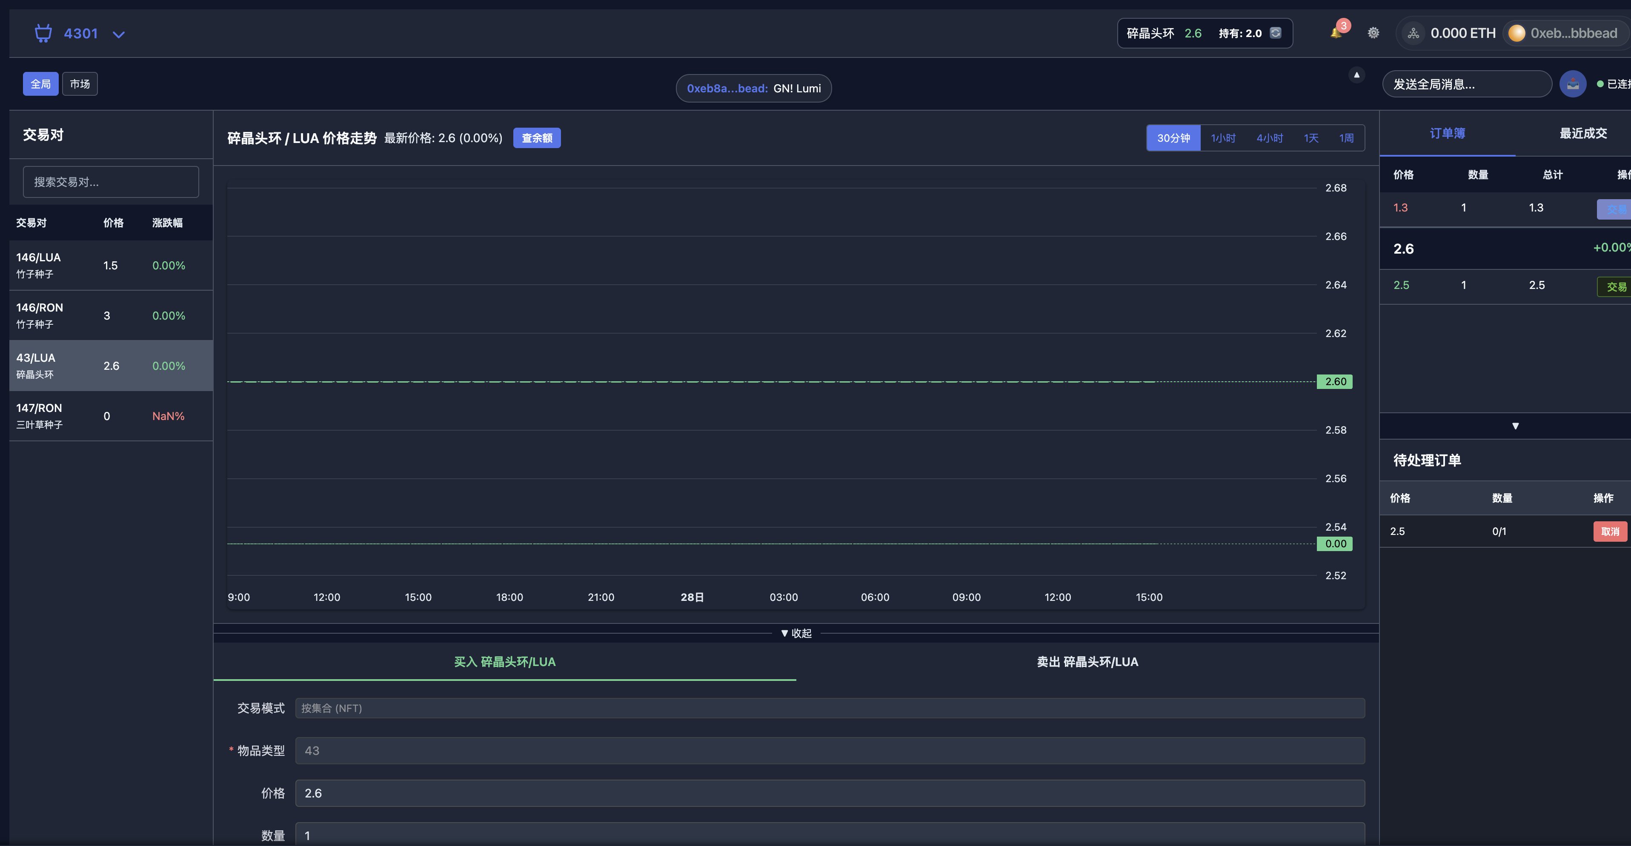Select the 43/LUA 碎晶头环 pair
This screenshot has width=1631, height=846.
pyautogui.click(x=111, y=366)
